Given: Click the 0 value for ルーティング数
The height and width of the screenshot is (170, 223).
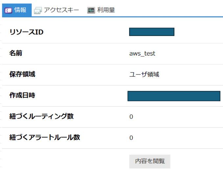Looking at the screenshot, I should 131,117.
